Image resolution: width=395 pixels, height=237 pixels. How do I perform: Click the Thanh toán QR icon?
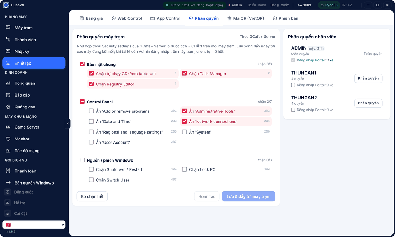pos(8,171)
